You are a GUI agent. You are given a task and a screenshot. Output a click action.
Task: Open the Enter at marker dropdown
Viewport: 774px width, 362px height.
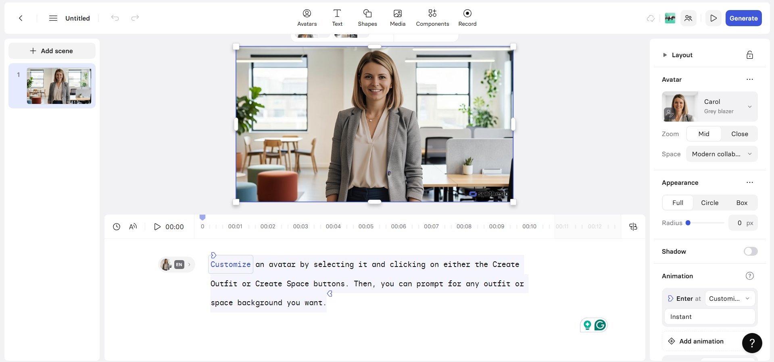730,299
